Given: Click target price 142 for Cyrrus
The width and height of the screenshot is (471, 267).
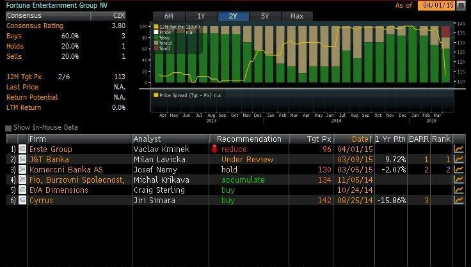Looking at the screenshot, I should tap(324, 200).
